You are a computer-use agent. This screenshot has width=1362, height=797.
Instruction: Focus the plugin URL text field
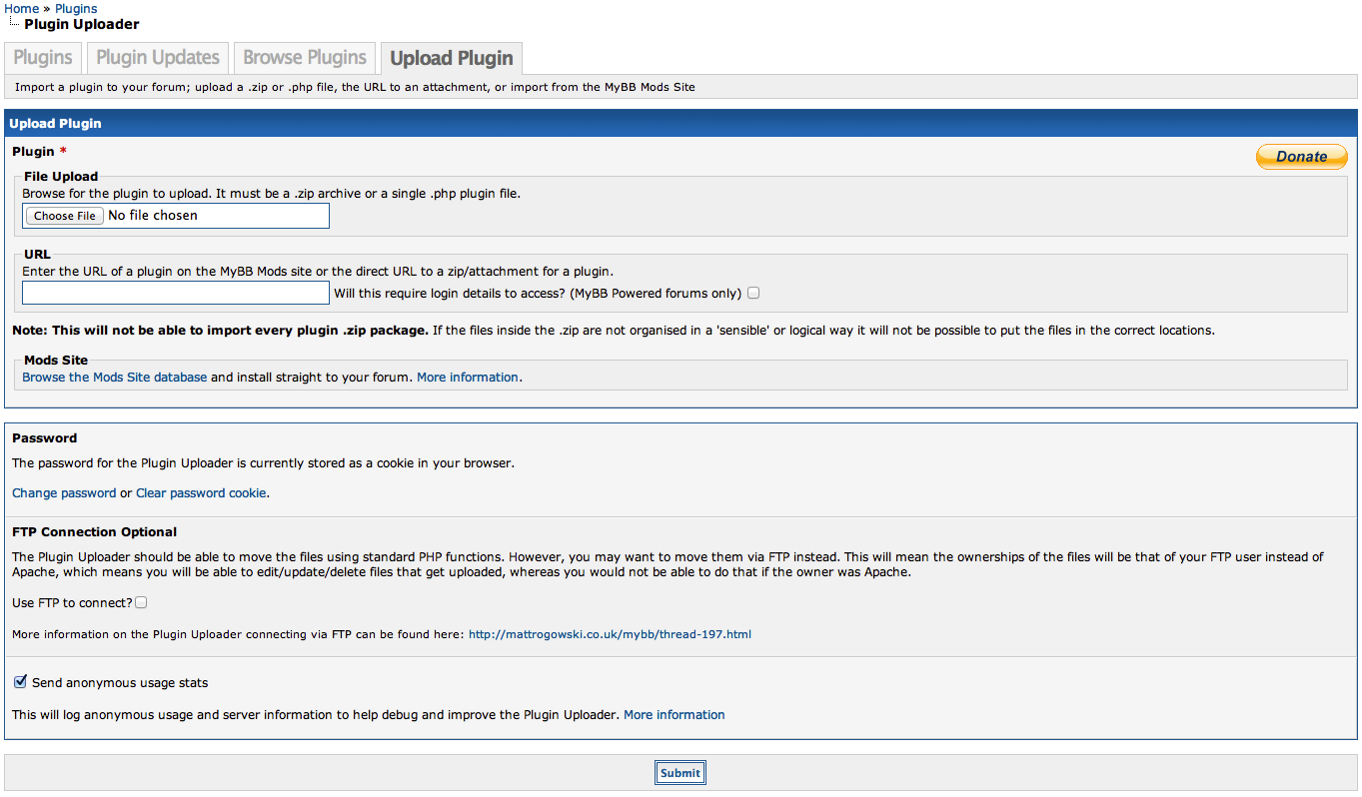tap(176, 293)
